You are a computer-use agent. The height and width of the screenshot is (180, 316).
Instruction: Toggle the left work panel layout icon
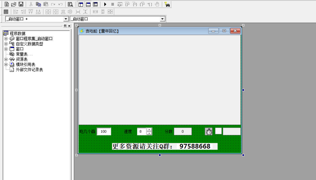pyautogui.click(x=81, y=4)
